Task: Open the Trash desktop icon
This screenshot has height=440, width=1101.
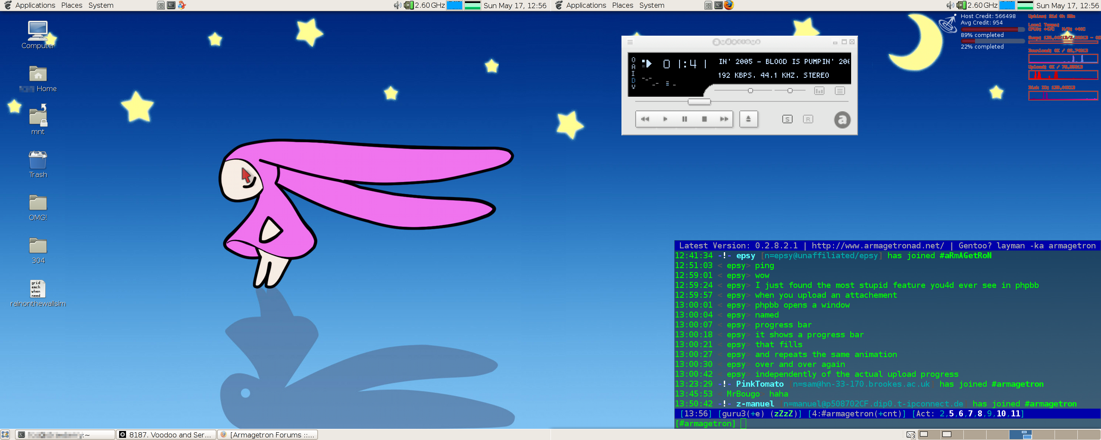Action: pos(38,162)
